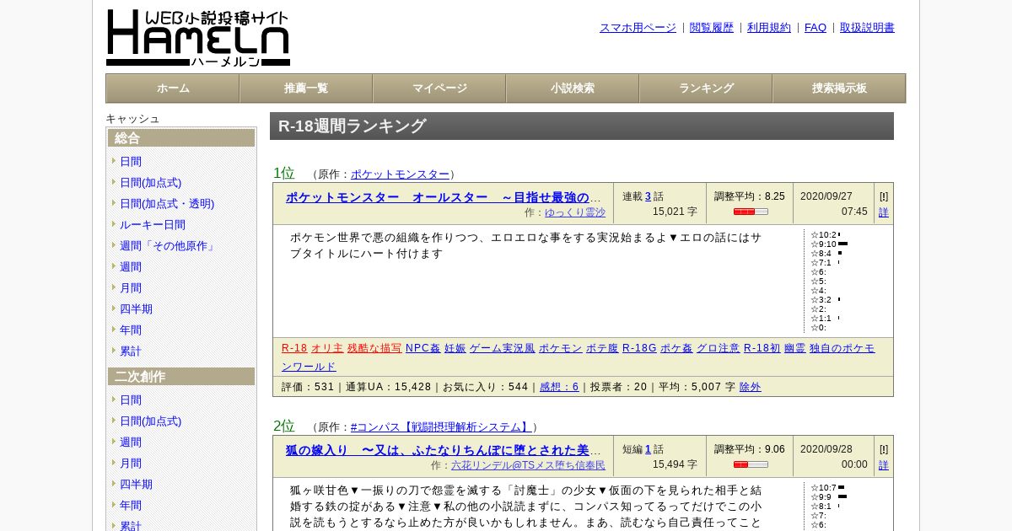Click the 調整平均：9.06 text
Screen dimensions: 1012x531
(x=750, y=449)
